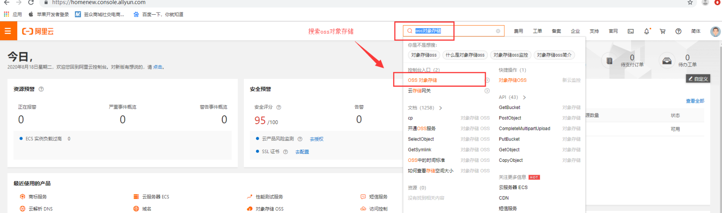
Task: Click the Cloud Shell terminal icon
Action: [x=631, y=31]
